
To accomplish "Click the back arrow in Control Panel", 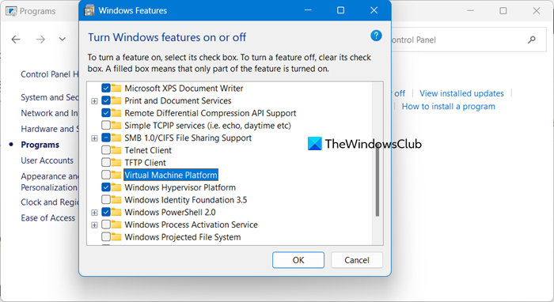I will [x=16, y=40].
